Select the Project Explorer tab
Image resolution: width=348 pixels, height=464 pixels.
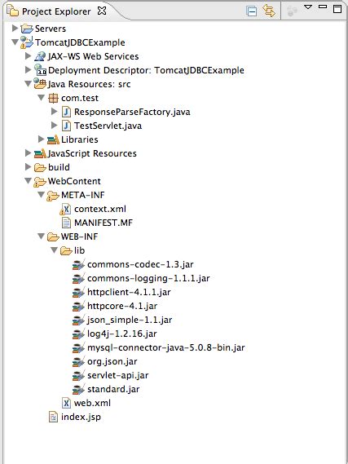coord(56,11)
